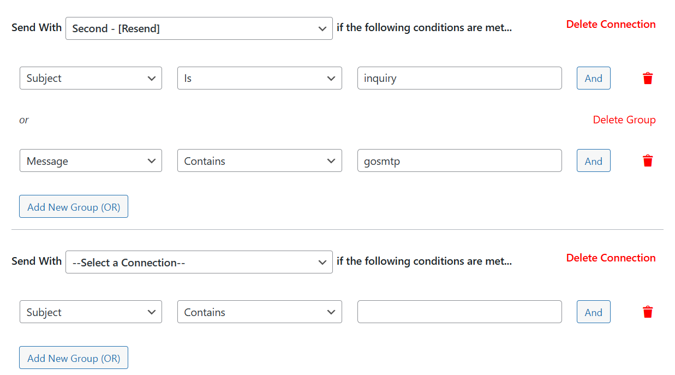Open Subject dropdown in the bottom connection
The image size is (675, 375).
pyautogui.click(x=91, y=312)
